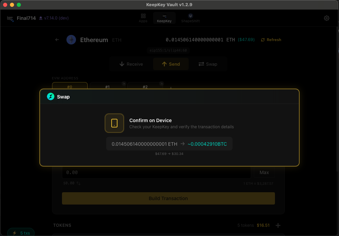Click the Confirm on Device icon
339x236 pixels.
point(114,123)
